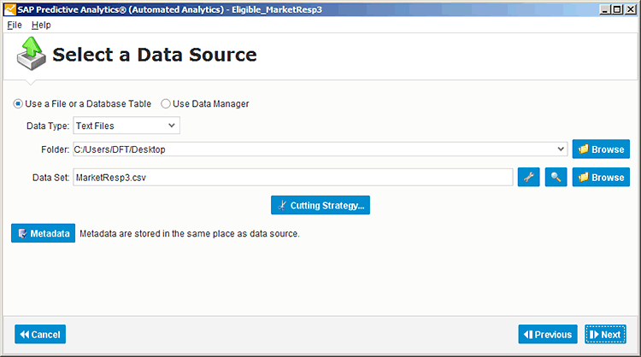Viewport: 641px width, 357px height.
Task: Return to the Previous step
Action: click(x=548, y=334)
